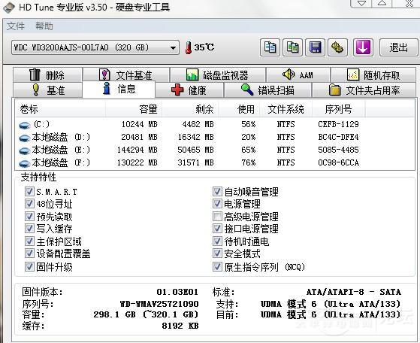Click the copy screenshot toolbar icon
Viewport: 420px width, 343px height.
292,47
